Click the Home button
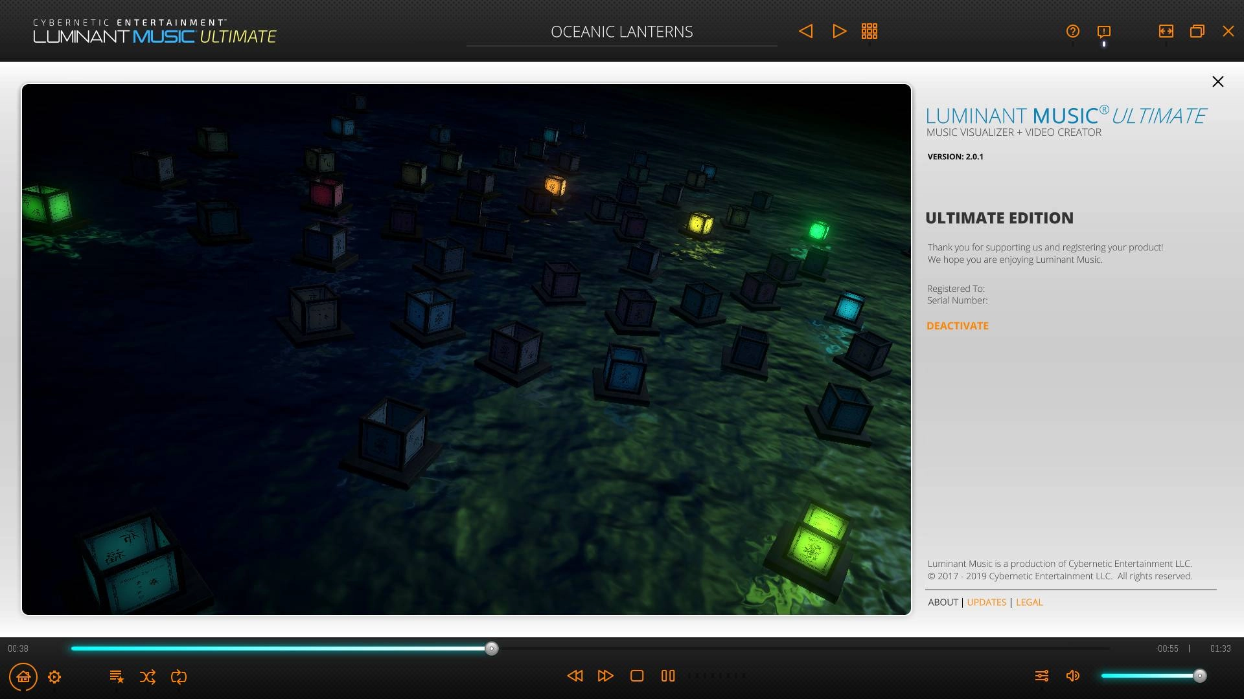Image resolution: width=1244 pixels, height=699 pixels. pos(23,676)
